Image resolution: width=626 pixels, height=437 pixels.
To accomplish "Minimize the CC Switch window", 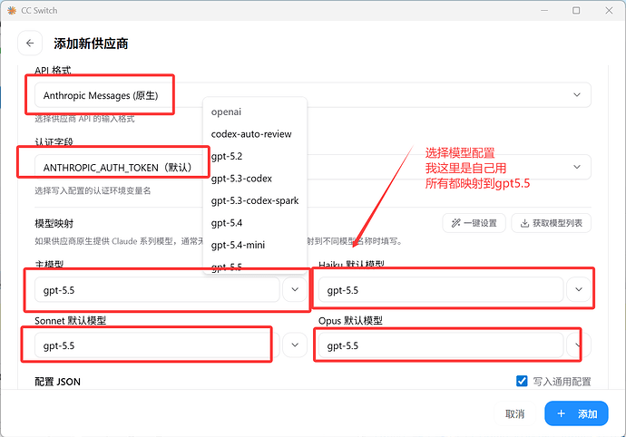I will click(544, 10).
